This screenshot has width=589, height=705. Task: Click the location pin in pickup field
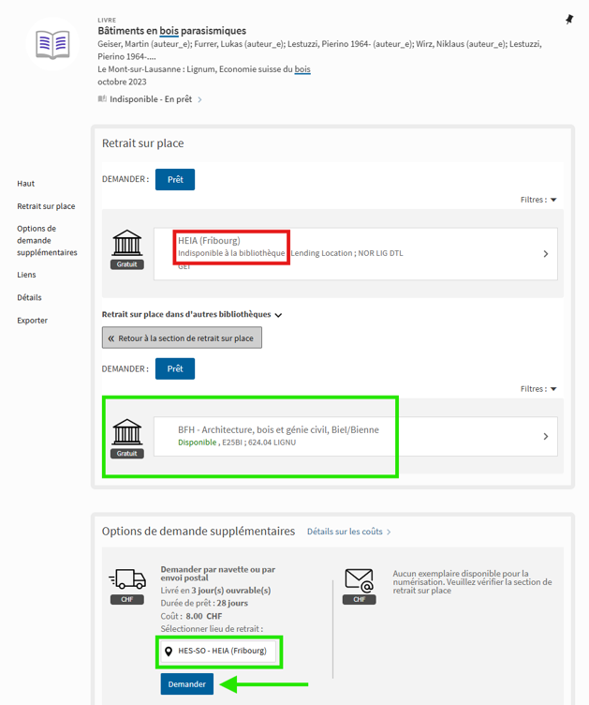click(x=169, y=651)
